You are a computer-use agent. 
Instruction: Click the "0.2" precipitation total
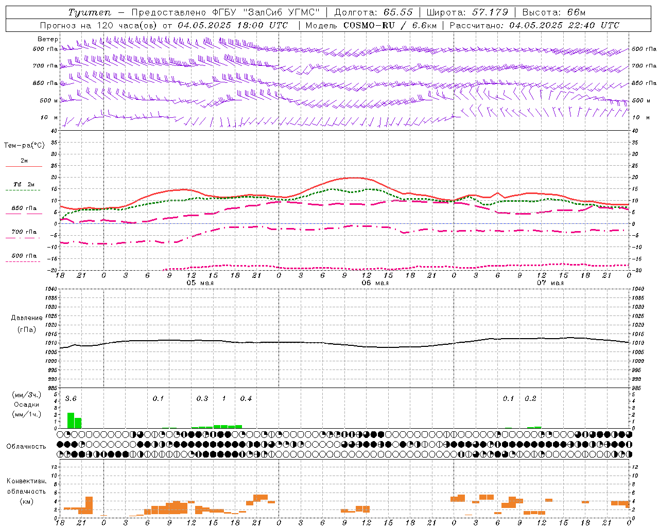point(530,399)
